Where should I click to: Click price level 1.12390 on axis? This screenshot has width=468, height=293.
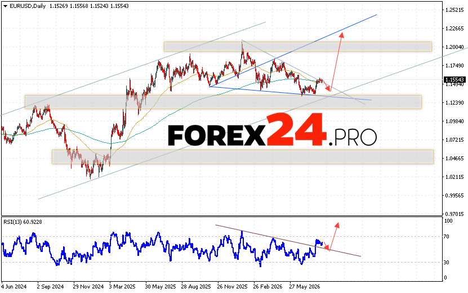(454, 102)
